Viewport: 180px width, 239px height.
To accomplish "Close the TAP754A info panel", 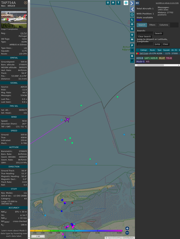I will click(x=26, y=3).
